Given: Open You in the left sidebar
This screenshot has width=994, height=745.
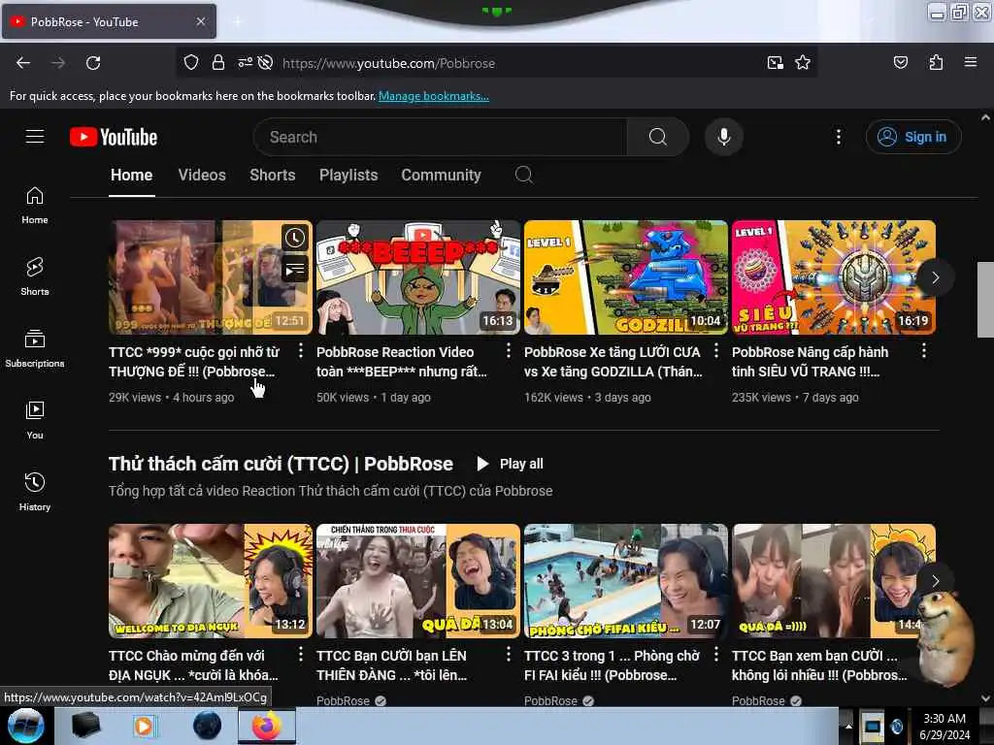Looking at the screenshot, I should click(x=35, y=420).
